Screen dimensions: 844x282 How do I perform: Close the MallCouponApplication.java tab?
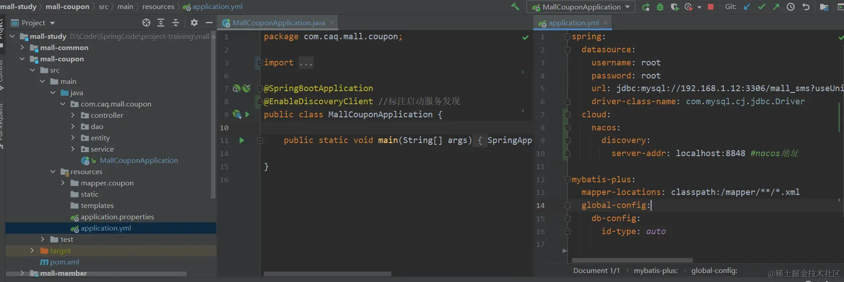coord(332,23)
